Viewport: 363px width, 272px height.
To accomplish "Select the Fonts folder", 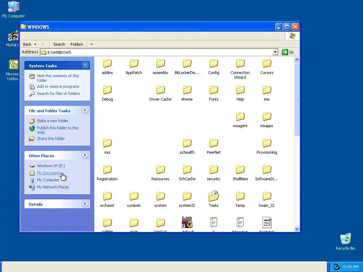I will tap(213, 93).
